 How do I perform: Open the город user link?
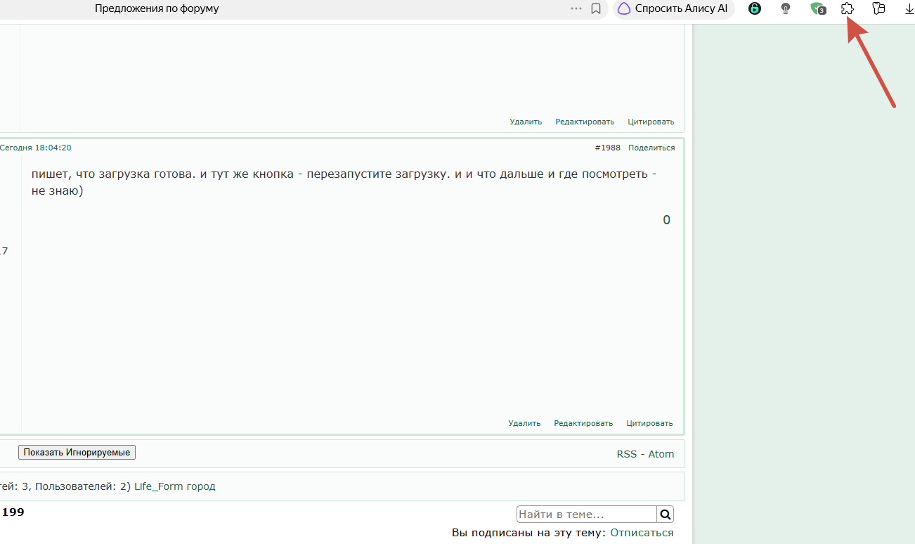[x=201, y=486]
